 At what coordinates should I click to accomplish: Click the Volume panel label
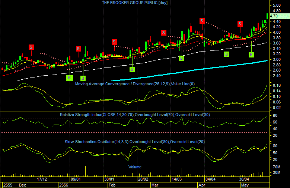click(x=135, y=167)
